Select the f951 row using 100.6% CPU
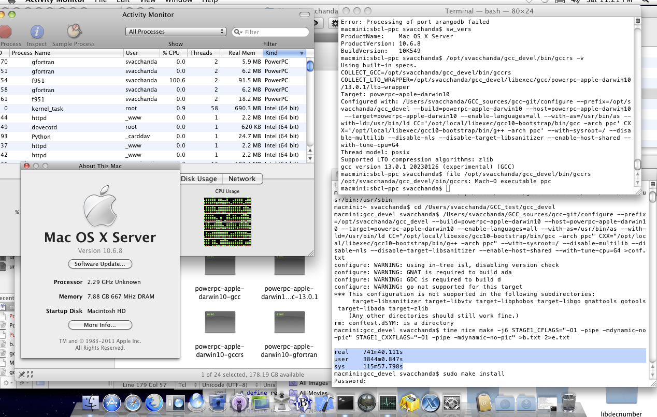The image size is (657, 417). (153, 80)
